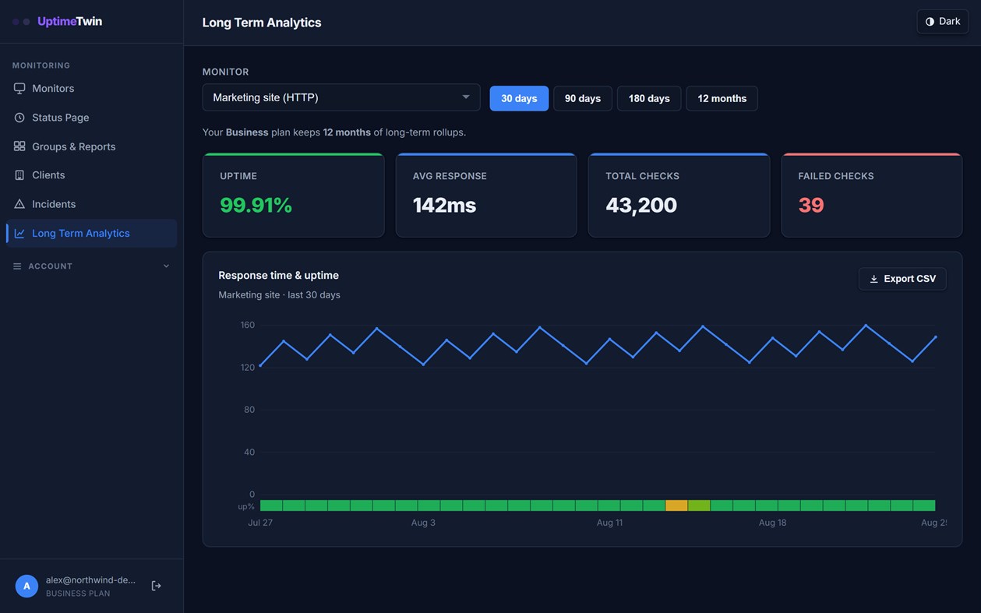Image resolution: width=981 pixels, height=613 pixels.
Task: Open the Monitor dropdown showing Marketing site (HTTP)
Action: (x=341, y=97)
